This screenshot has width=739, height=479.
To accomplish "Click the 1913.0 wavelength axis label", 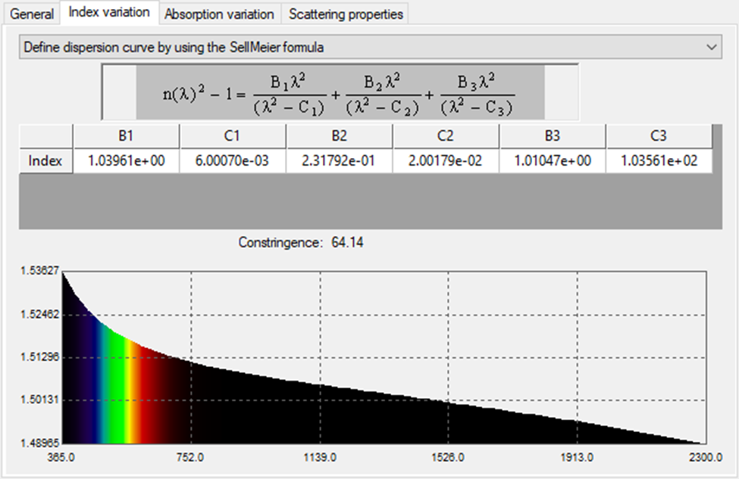I will tap(577, 457).
